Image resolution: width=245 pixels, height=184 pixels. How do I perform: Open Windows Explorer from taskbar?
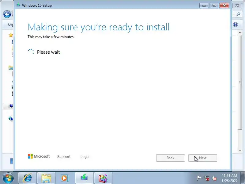[x=46, y=178]
